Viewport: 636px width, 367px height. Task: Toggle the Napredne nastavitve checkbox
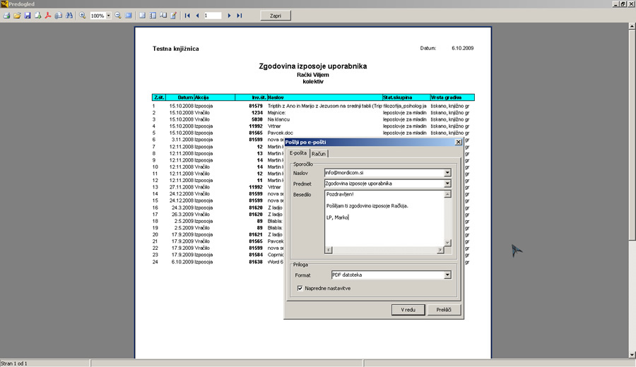click(300, 289)
